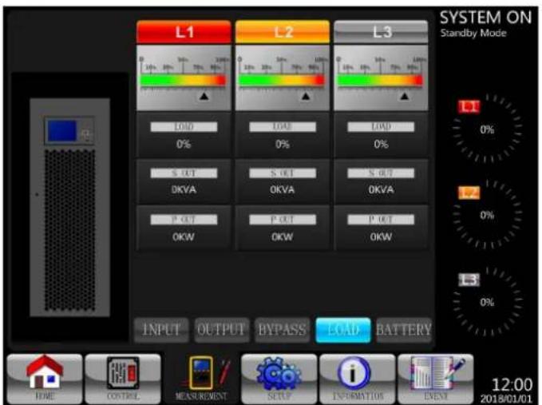Click the L1 P OUT 0KW cell

(x=184, y=228)
